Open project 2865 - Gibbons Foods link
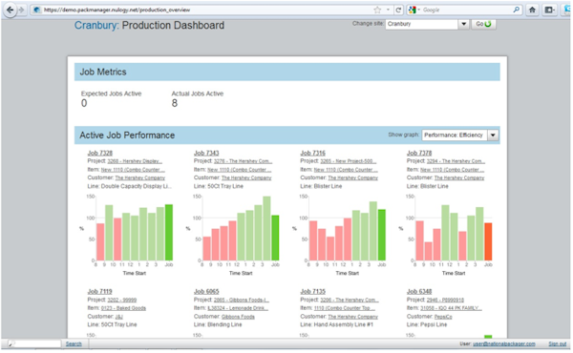This screenshot has width=573, height=353. pos(242,301)
